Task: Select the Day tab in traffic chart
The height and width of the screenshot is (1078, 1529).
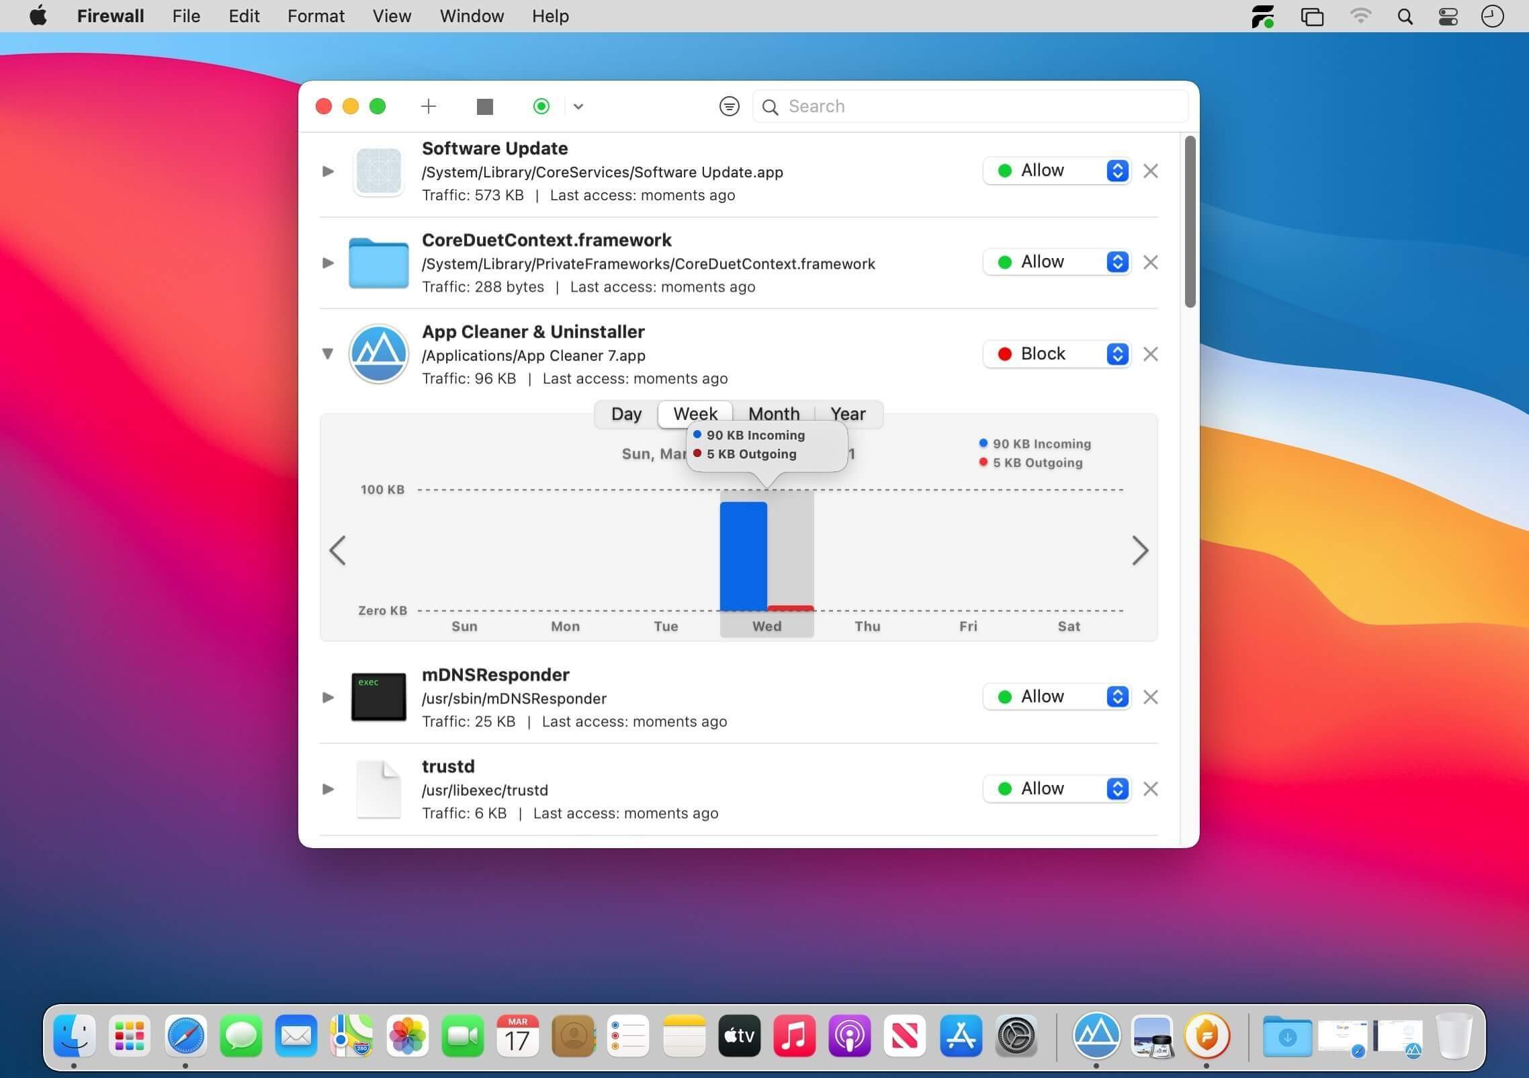Action: pos(626,413)
